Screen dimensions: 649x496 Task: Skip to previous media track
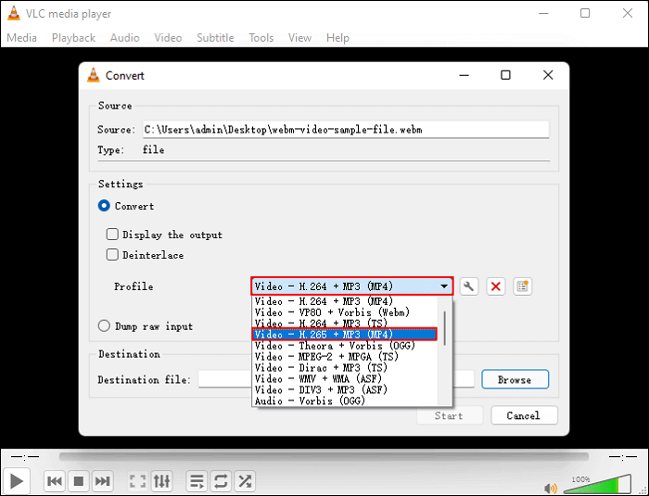[55, 481]
